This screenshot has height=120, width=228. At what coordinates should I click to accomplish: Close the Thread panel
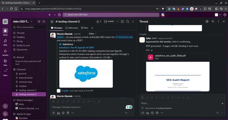[x=224, y=21]
